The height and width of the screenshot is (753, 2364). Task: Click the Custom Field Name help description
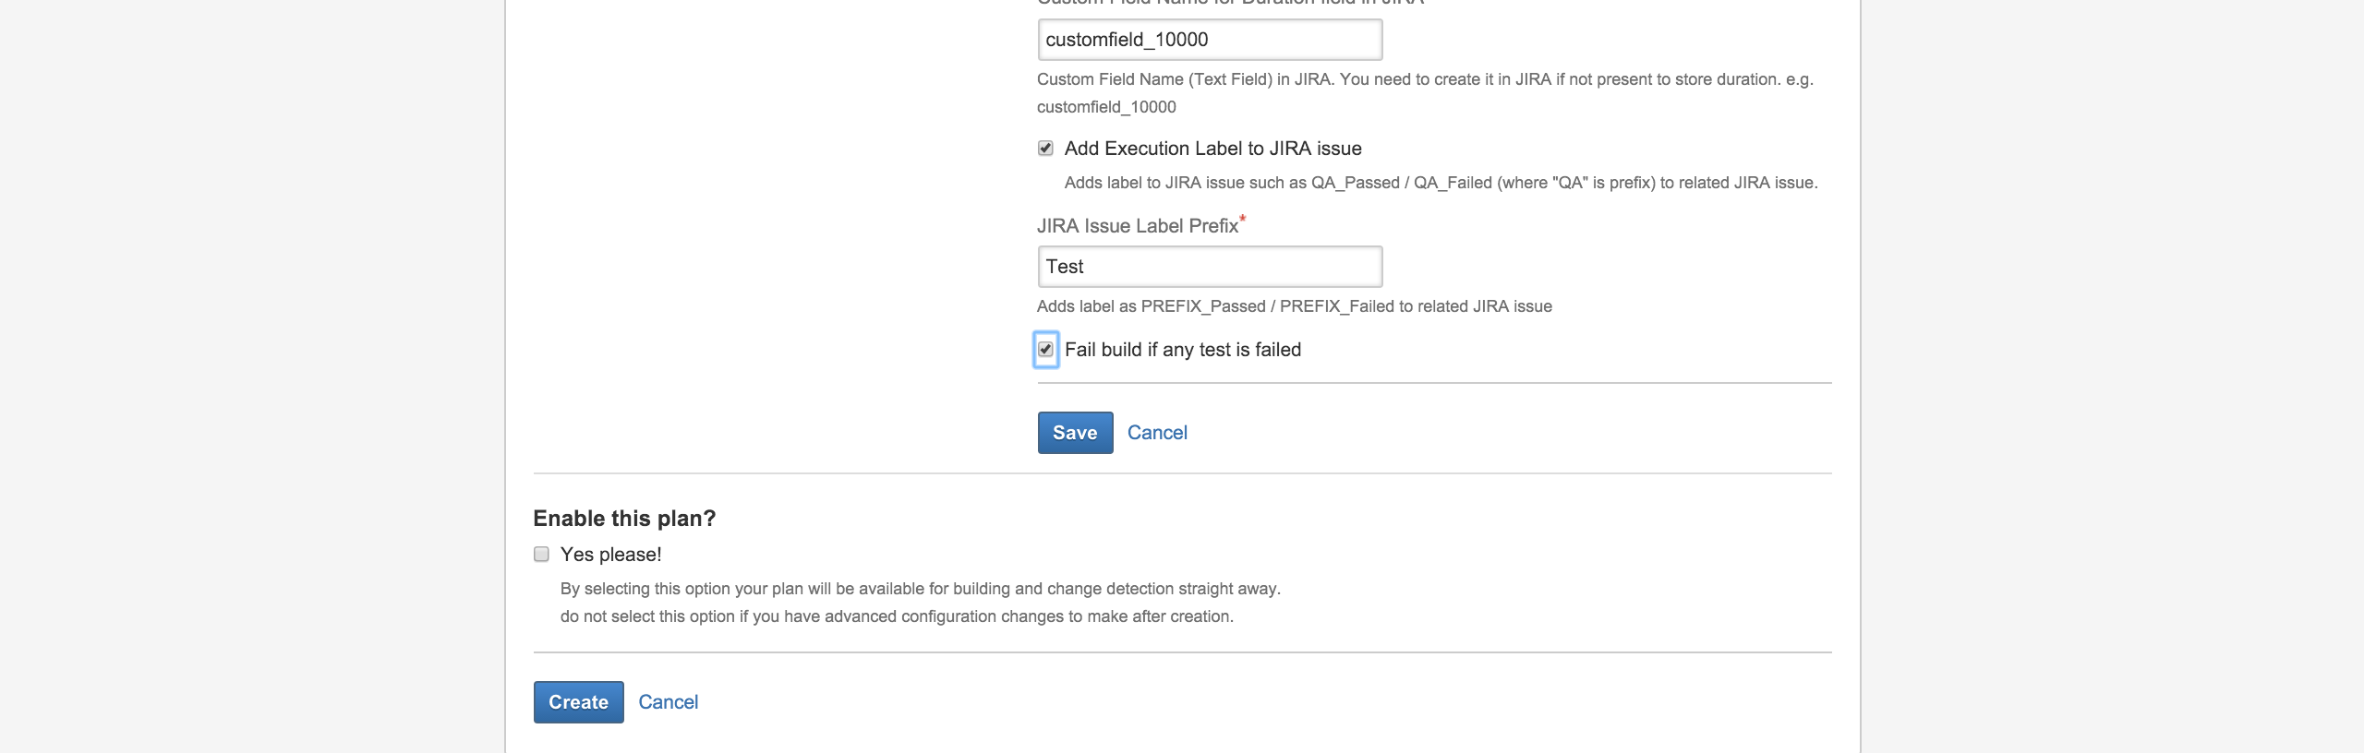click(1424, 80)
